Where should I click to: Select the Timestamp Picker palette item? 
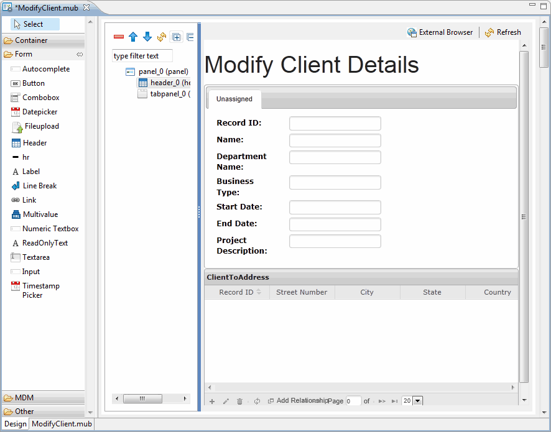pos(35,290)
